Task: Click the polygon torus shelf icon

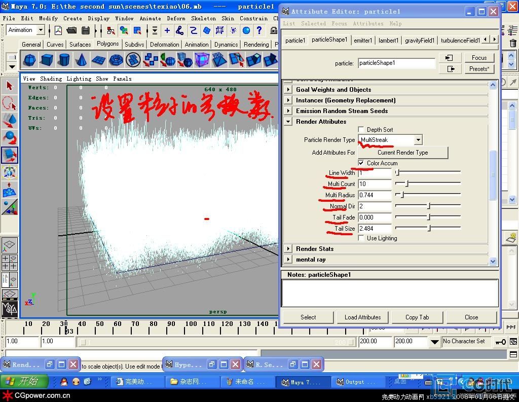Action: pos(116,60)
